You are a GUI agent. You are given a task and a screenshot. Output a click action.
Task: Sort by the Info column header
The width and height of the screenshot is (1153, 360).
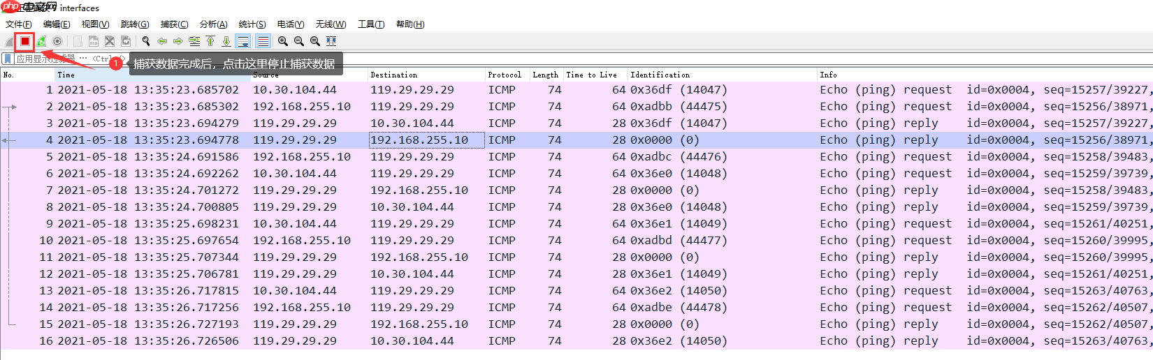click(x=985, y=75)
